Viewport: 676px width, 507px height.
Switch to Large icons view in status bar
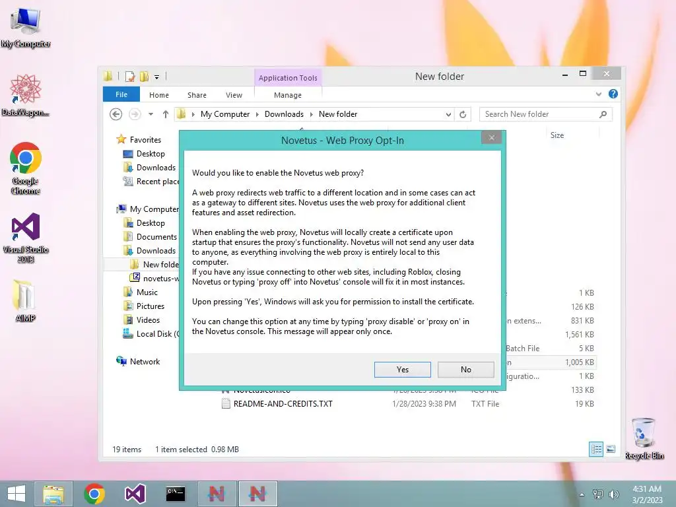611,449
